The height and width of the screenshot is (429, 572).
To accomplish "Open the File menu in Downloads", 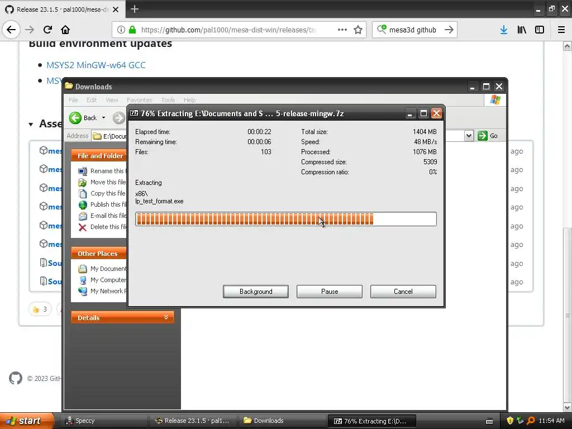I will point(73,100).
